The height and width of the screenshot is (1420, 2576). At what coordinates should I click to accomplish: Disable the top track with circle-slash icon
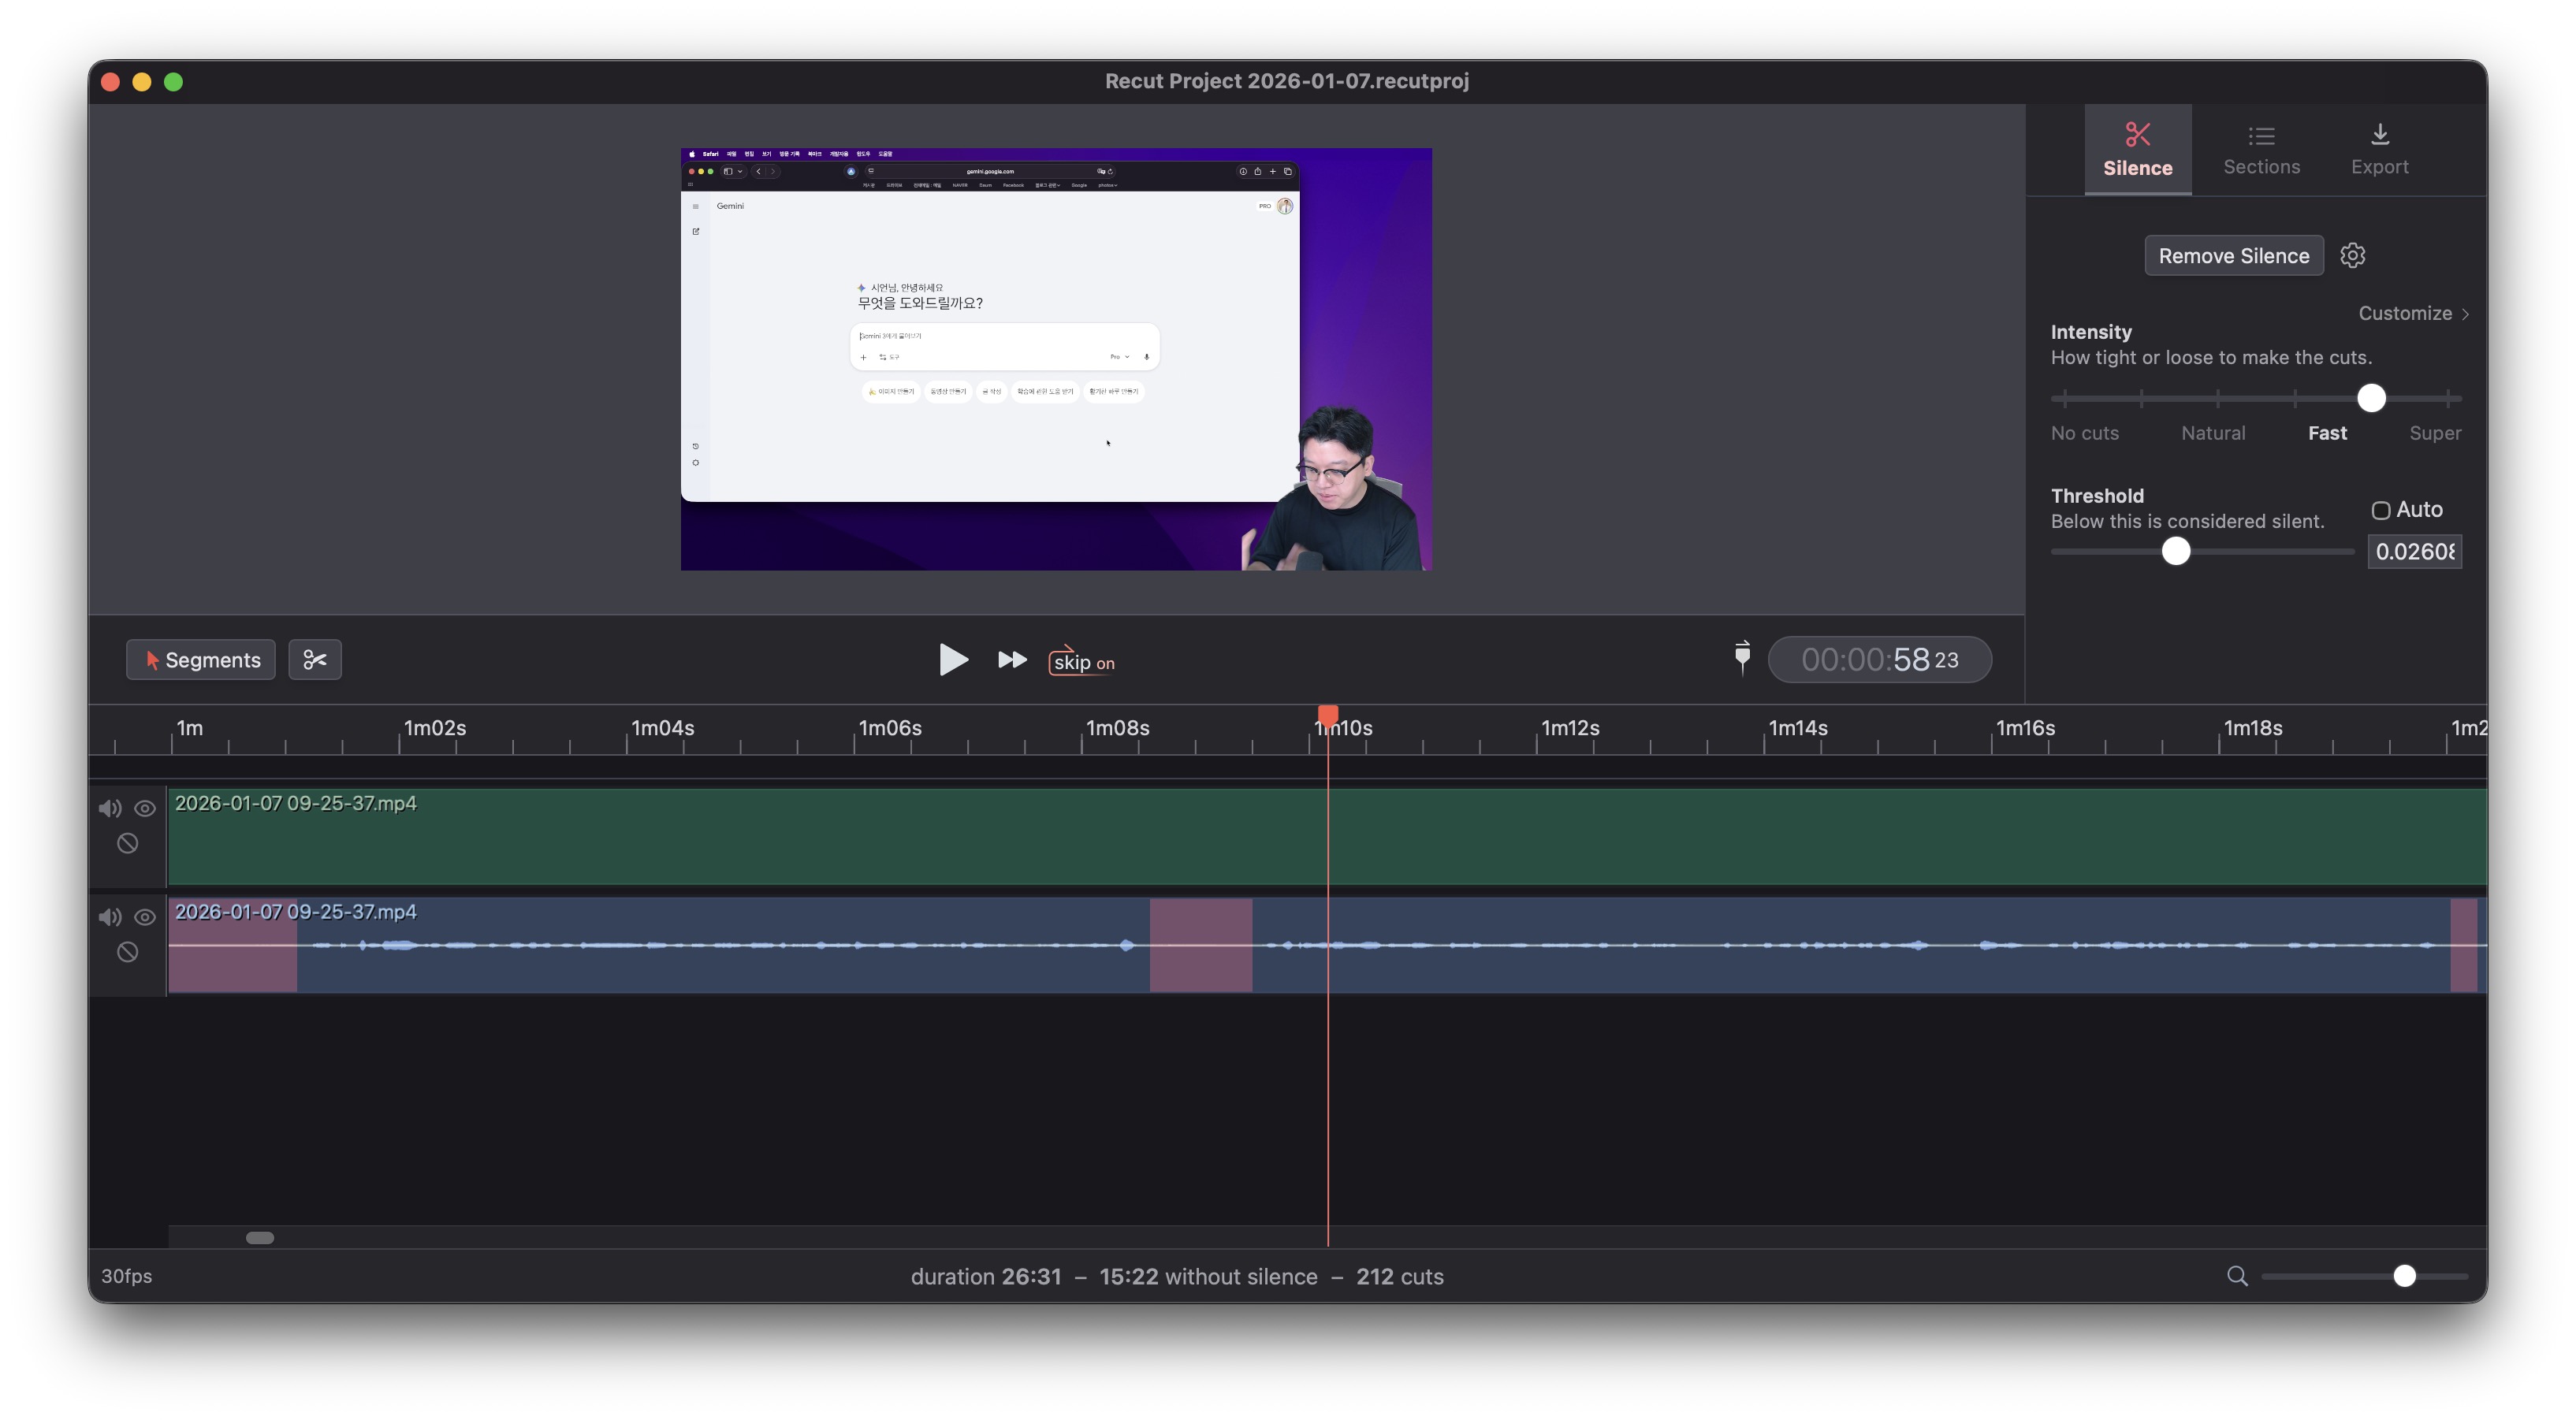click(127, 843)
